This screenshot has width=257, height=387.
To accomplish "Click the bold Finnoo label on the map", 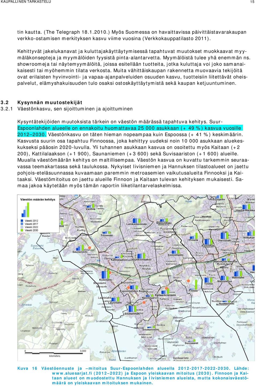I will [x=193, y=291].
